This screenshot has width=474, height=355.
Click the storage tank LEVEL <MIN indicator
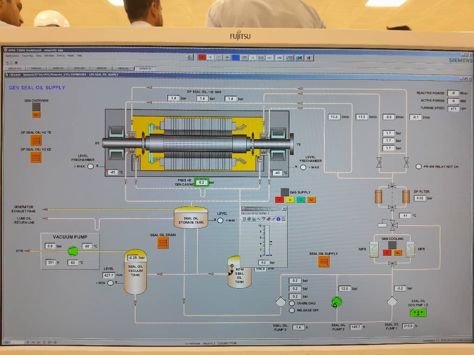pos(220,220)
